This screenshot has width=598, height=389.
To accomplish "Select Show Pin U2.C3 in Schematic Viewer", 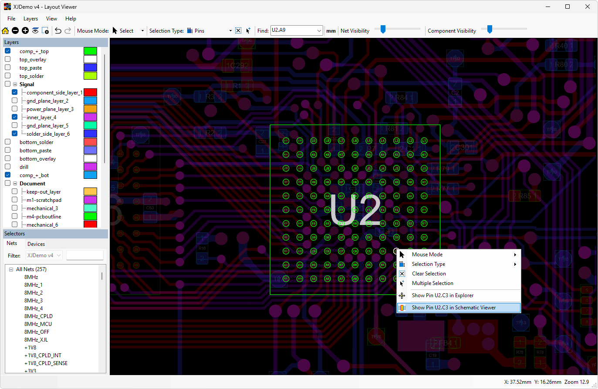I will click(453, 308).
